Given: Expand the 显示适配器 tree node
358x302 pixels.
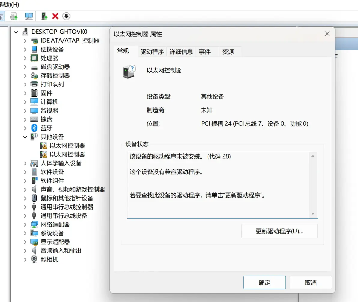Looking at the screenshot, I should (x=25, y=242).
